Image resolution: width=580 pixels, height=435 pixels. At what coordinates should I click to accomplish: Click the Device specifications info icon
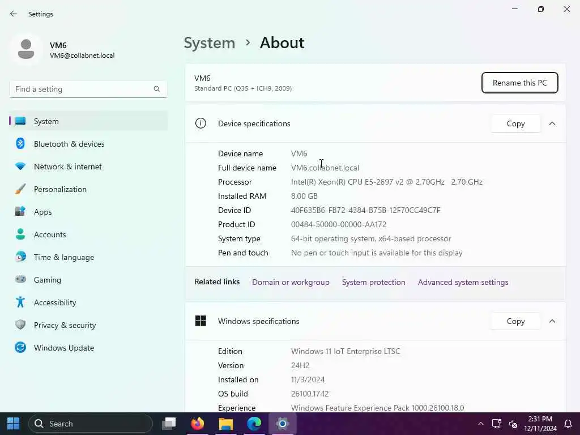pyautogui.click(x=201, y=123)
